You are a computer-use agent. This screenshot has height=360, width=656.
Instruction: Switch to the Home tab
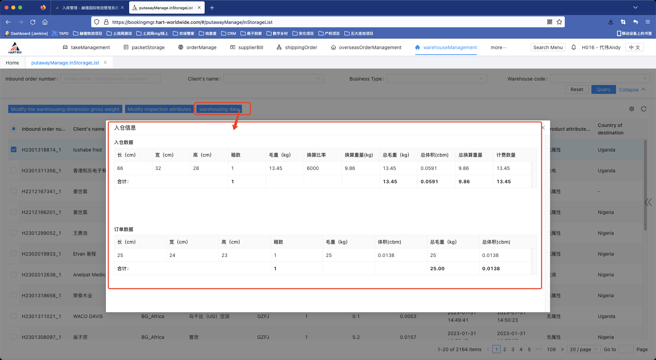coord(12,63)
